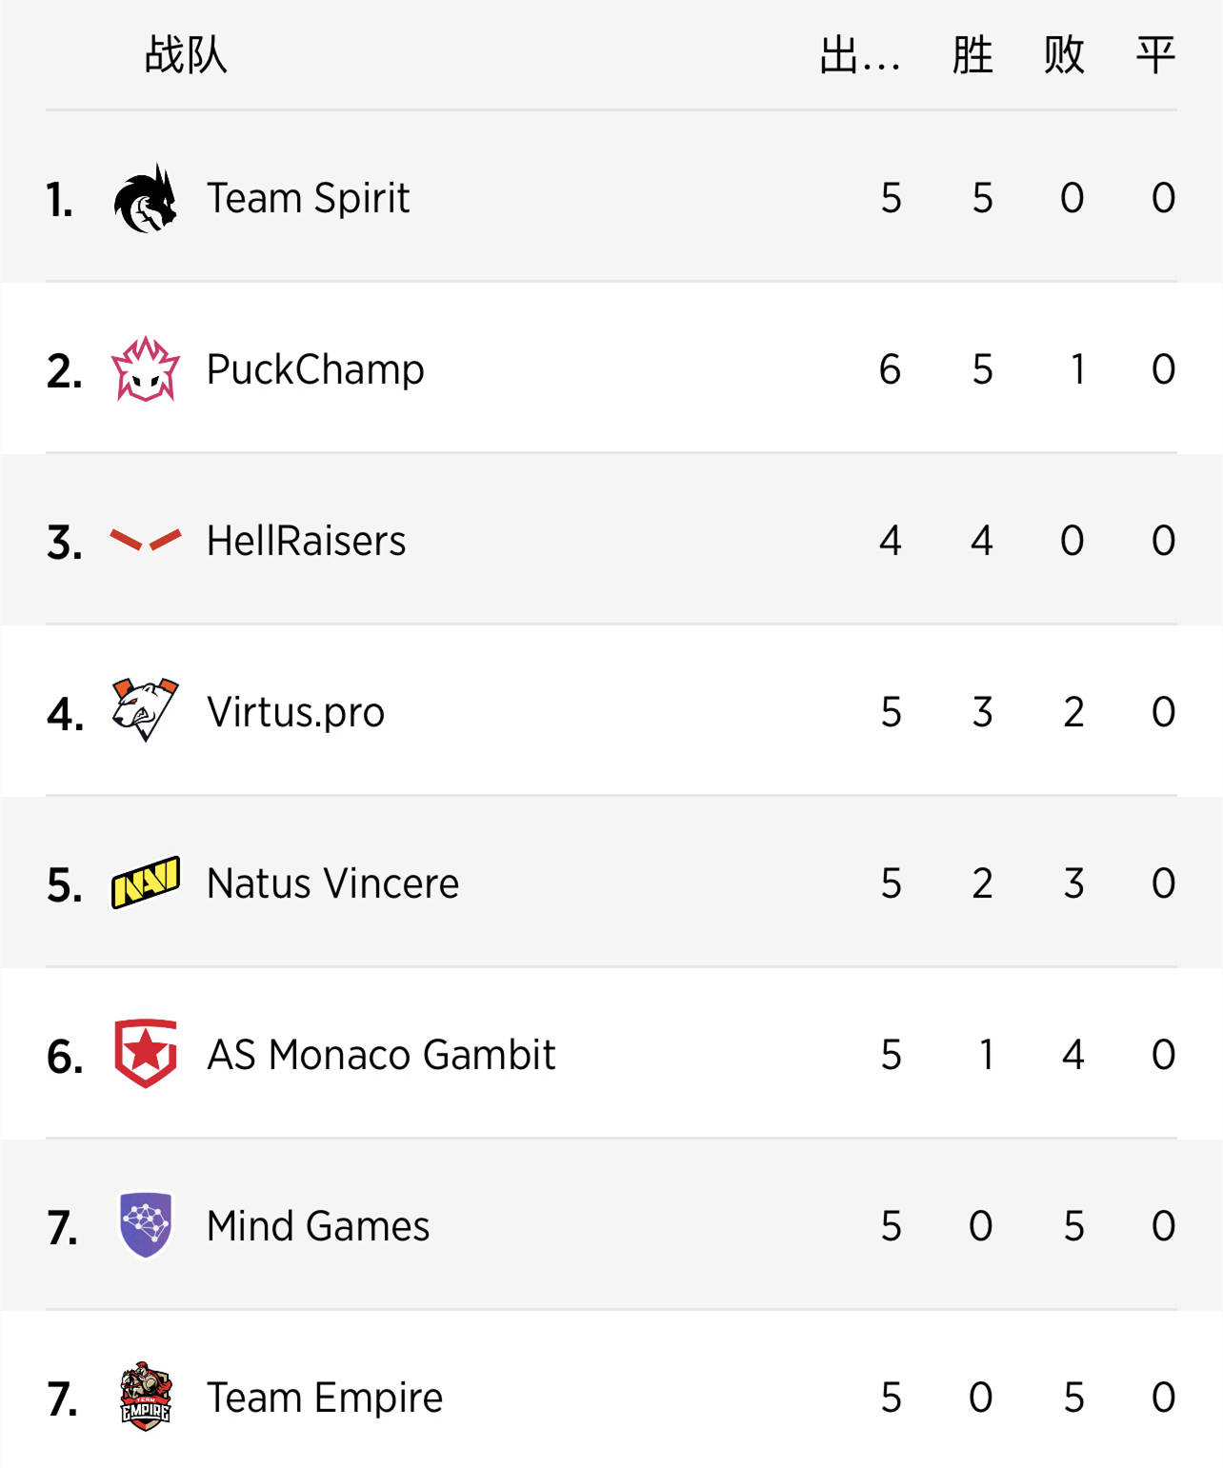Viewport: 1223px width, 1468px height.
Task: Click the 败 losses column header
Action: tap(1064, 54)
